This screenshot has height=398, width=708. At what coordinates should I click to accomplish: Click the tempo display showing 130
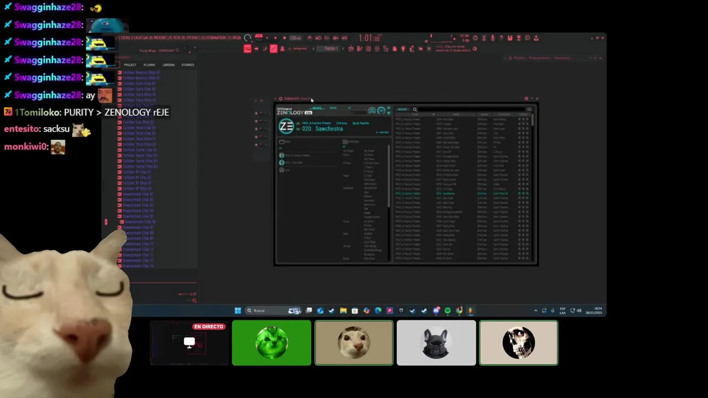coord(296,38)
